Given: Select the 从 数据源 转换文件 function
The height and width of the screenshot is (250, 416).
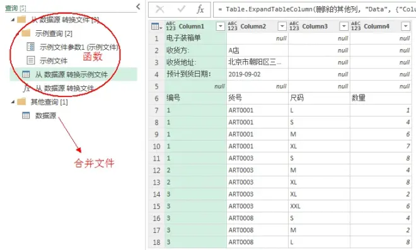Looking at the screenshot, I should (x=65, y=88).
